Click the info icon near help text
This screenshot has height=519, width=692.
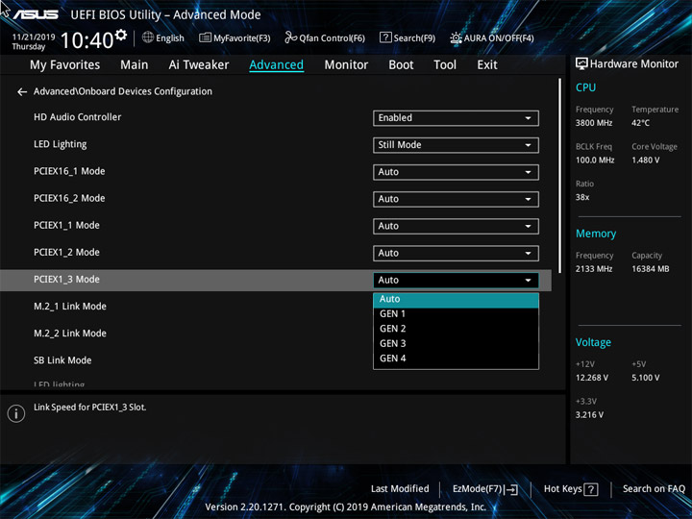(x=16, y=413)
